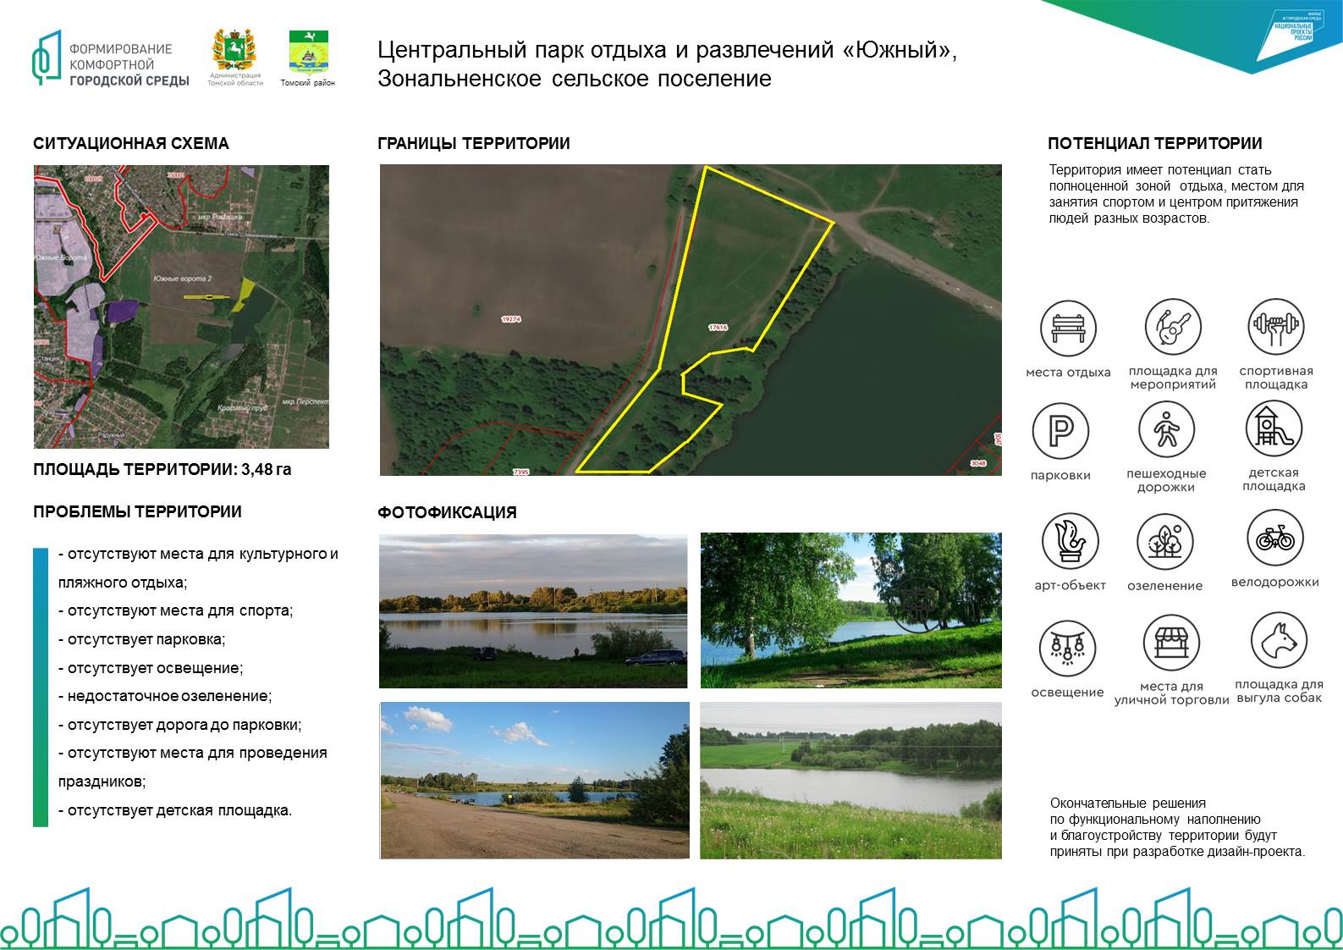1343x950 pixels.
Task: Click the parcel label 19274 on map
Action: (511, 319)
